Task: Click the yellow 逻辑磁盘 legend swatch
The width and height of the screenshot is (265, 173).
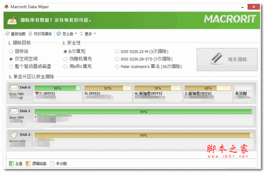Action: (x=28, y=163)
